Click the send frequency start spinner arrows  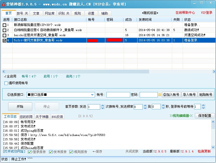[145, 107]
